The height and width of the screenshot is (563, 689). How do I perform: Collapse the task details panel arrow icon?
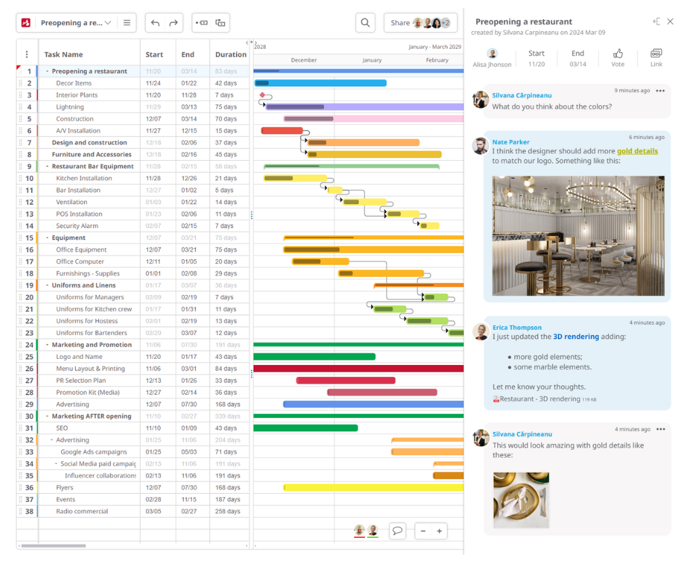[x=655, y=21]
